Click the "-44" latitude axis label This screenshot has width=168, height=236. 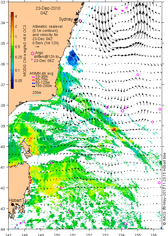pos(2,229)
